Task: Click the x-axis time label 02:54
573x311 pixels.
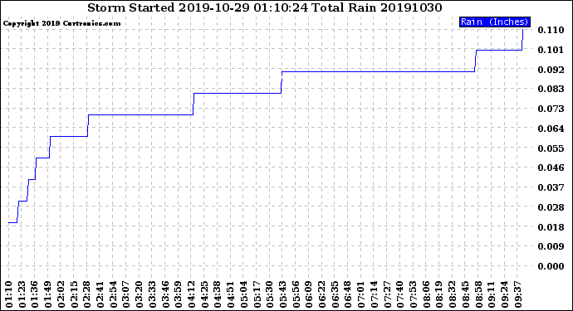Action: (113, 294)
